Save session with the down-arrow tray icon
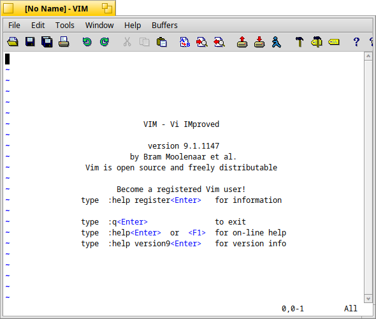The width and height of the screenshot is (376, 319). 259,42
